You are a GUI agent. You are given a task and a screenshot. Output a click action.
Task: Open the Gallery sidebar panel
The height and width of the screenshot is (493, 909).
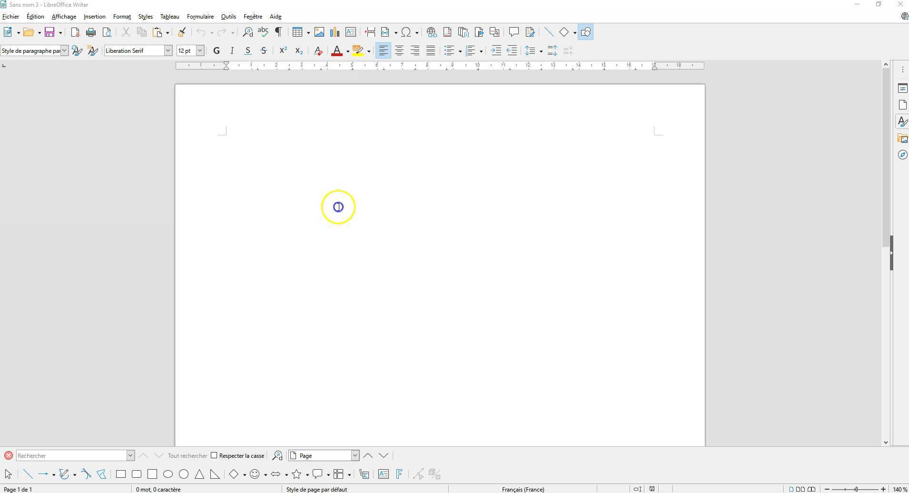click(x=903, y=138)
